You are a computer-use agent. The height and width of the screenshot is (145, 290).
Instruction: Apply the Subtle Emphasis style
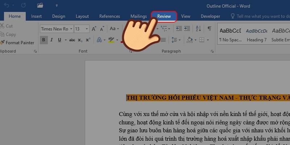coord(280,35)
